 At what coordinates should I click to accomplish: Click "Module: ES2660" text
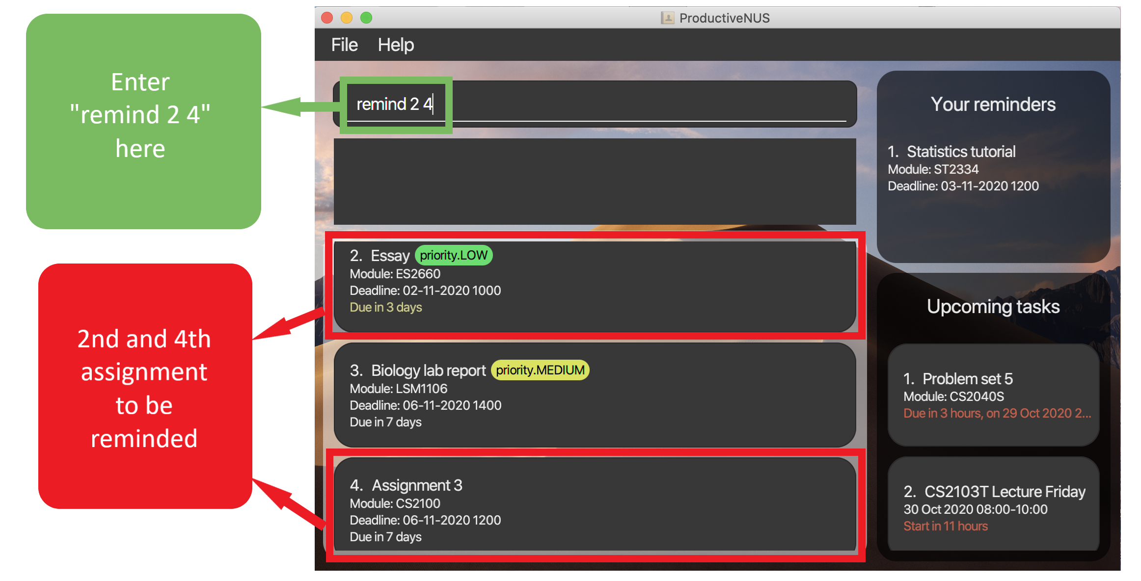(x=395, y=274)
